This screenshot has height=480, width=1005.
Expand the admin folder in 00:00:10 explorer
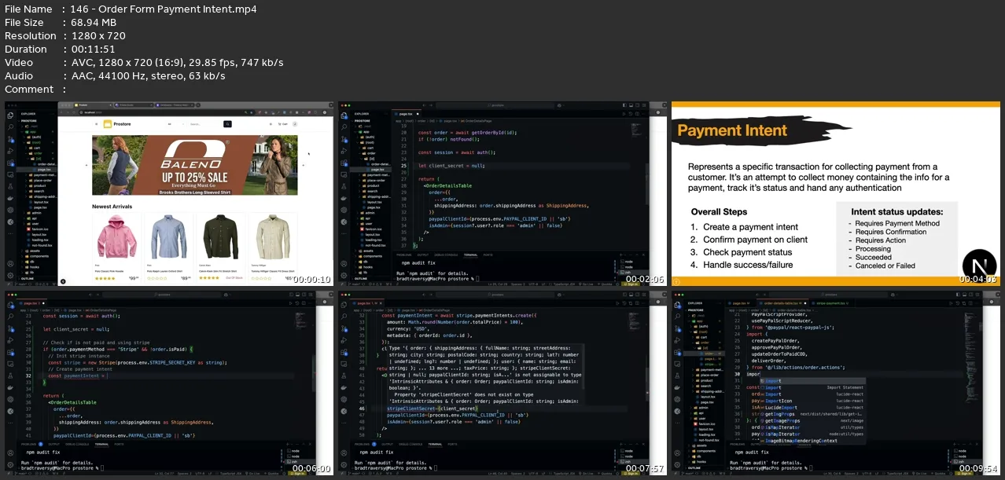[x=38, y=212]
